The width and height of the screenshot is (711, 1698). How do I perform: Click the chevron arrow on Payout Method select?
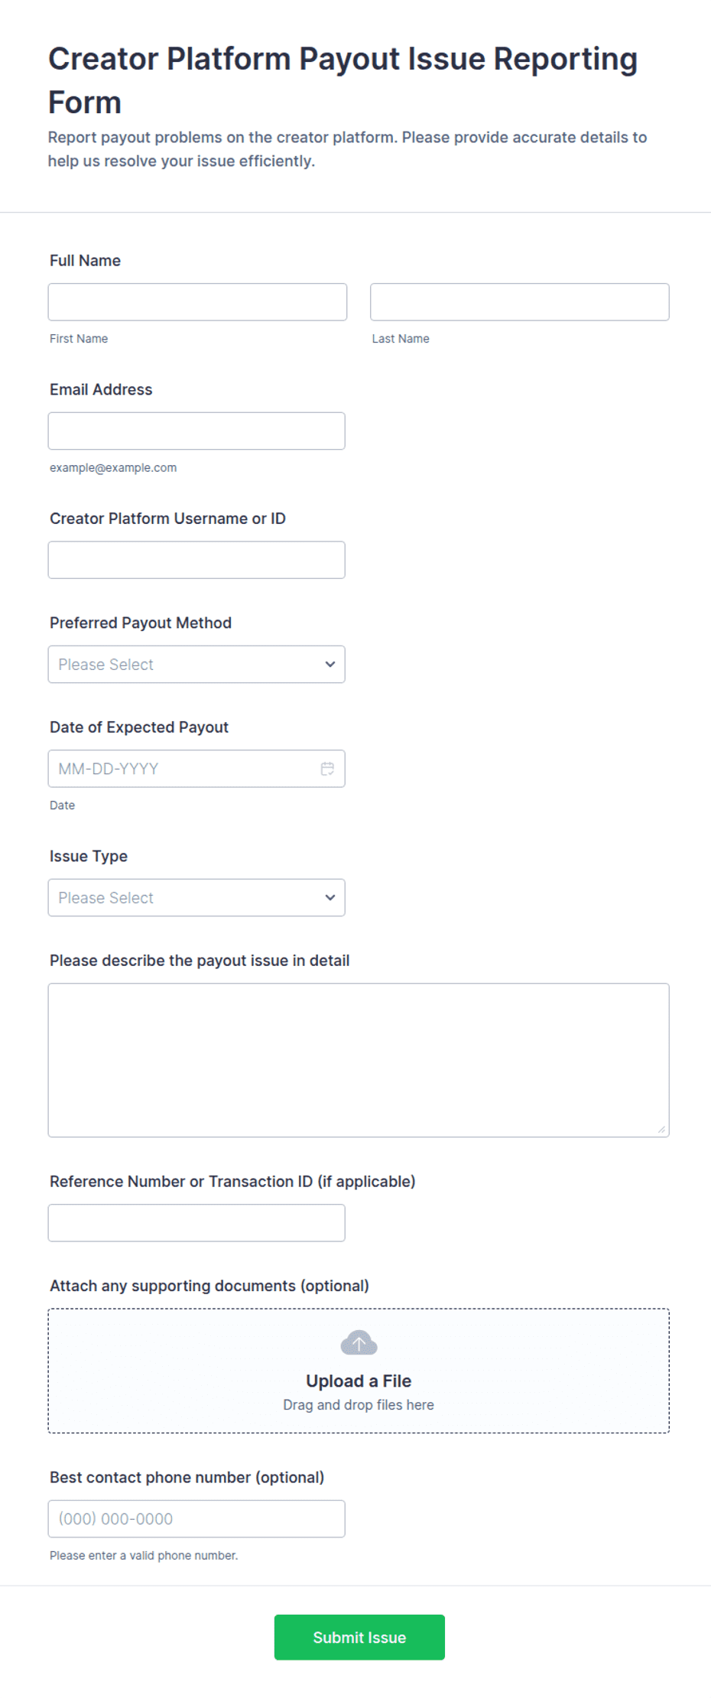pos(330,664)
